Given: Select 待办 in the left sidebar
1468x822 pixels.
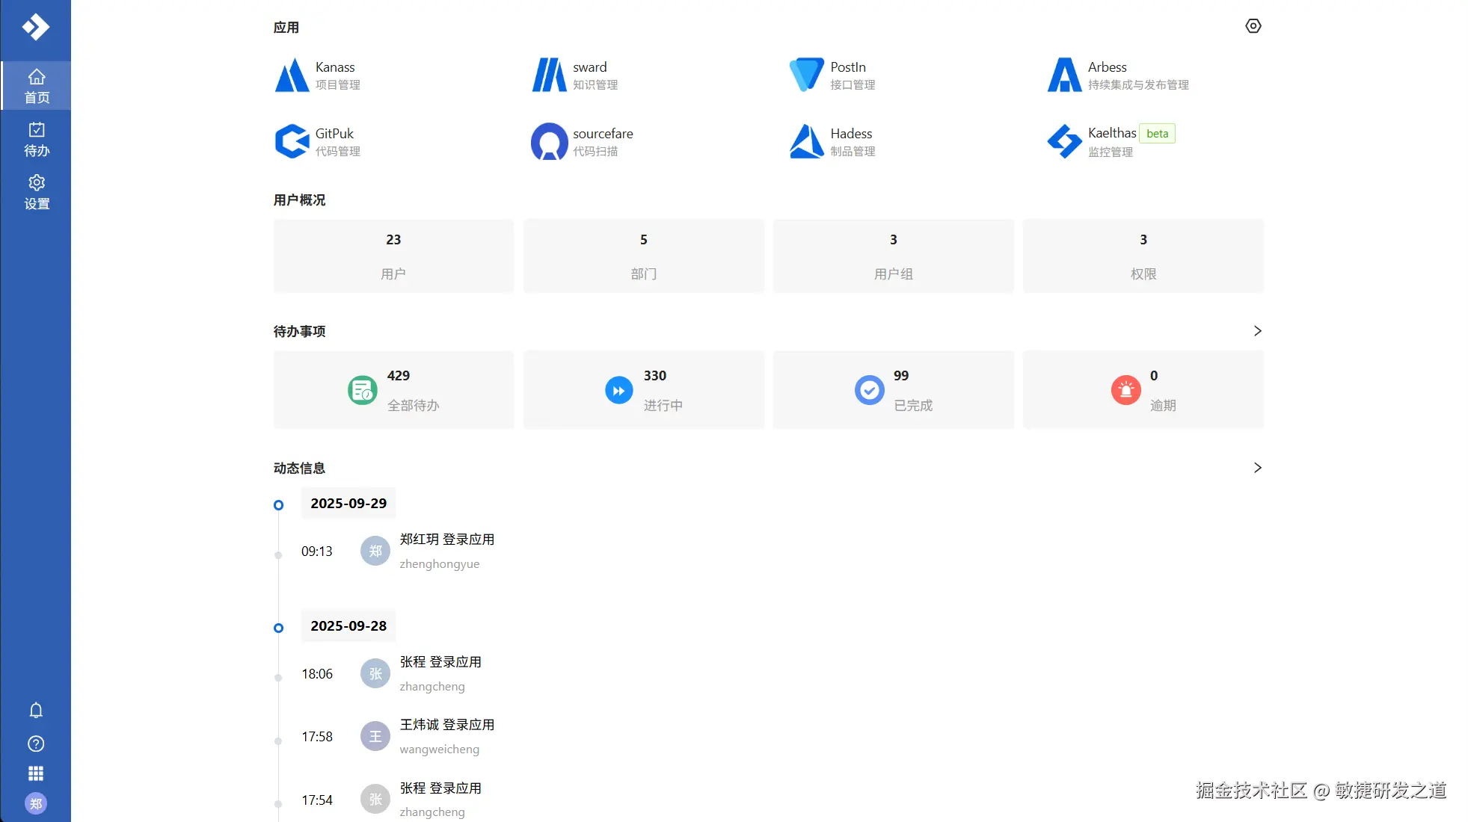Looking at the screenshot, I should coord(36,138).
